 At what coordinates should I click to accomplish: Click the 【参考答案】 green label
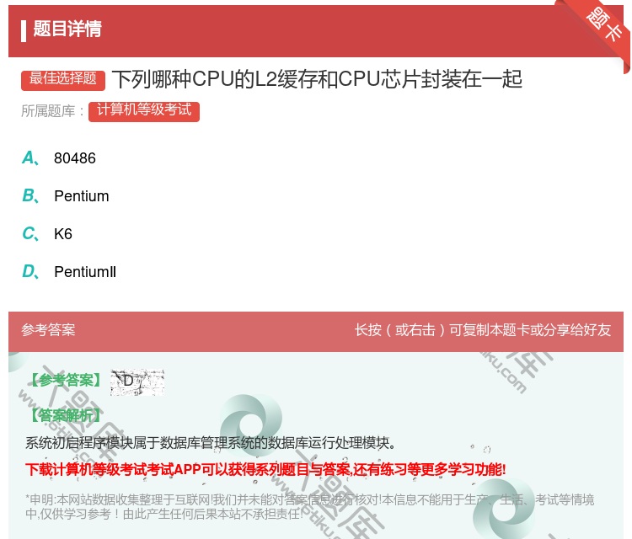tap(66, 381)
